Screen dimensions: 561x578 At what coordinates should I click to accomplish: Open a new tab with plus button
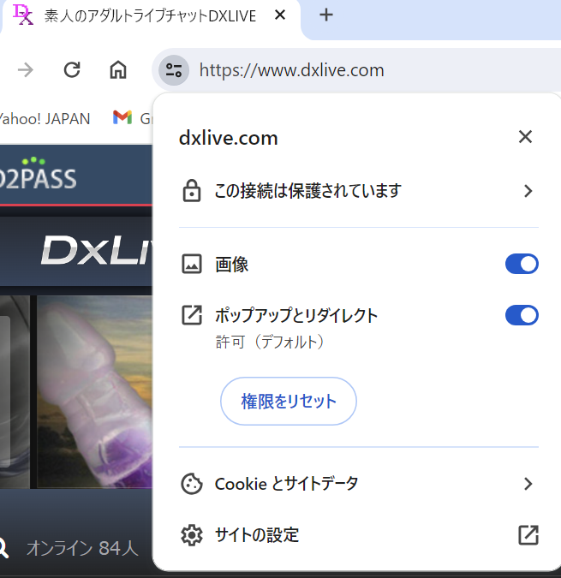click(326, 15)
